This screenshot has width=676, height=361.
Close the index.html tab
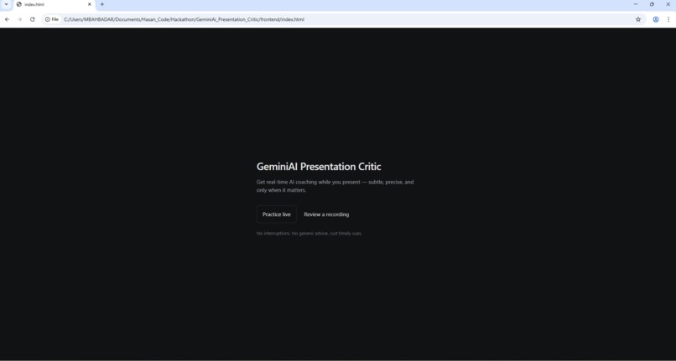90,4
